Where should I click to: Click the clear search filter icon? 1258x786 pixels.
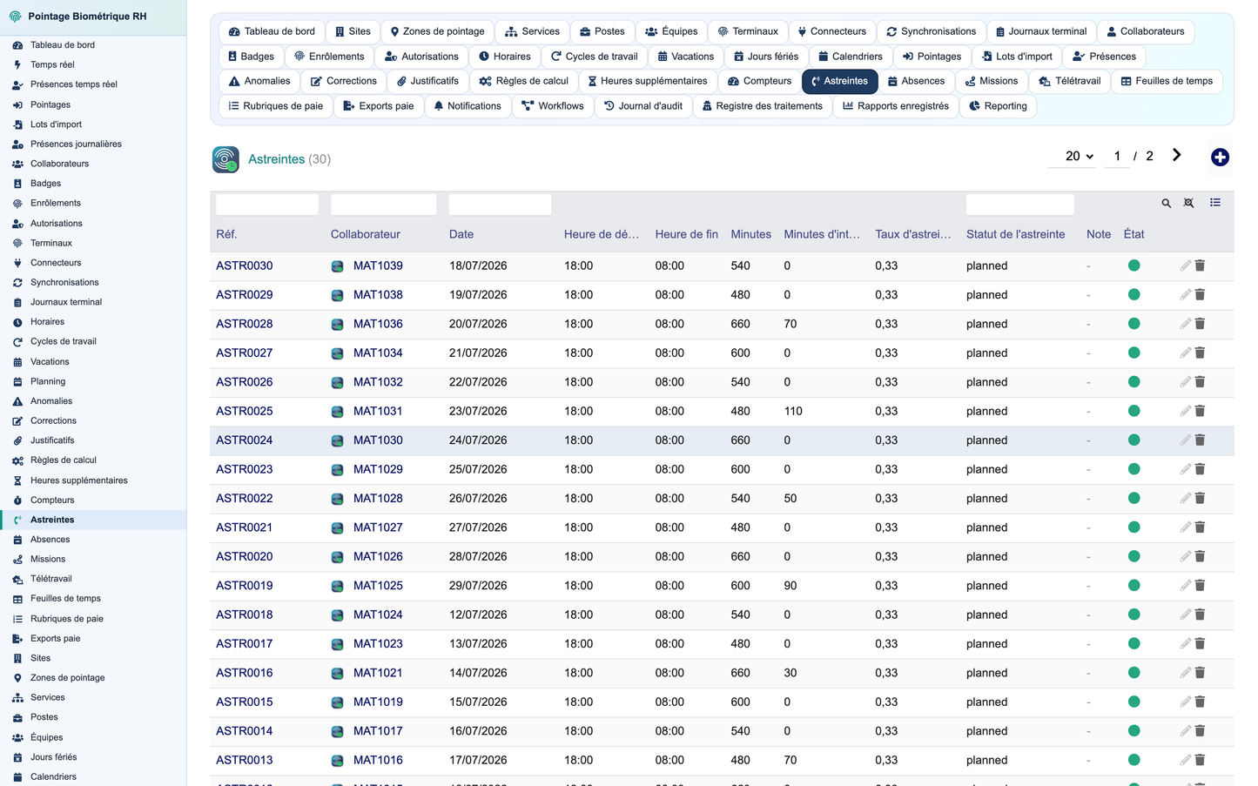[1188, 204]
